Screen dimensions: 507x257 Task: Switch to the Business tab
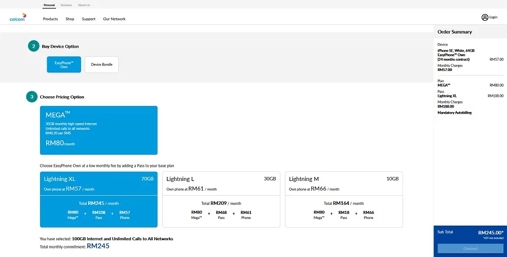[66, 5]
